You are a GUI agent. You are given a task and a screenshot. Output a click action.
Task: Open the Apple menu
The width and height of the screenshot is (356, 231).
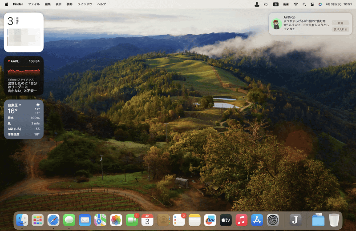(x=6, y=4)
